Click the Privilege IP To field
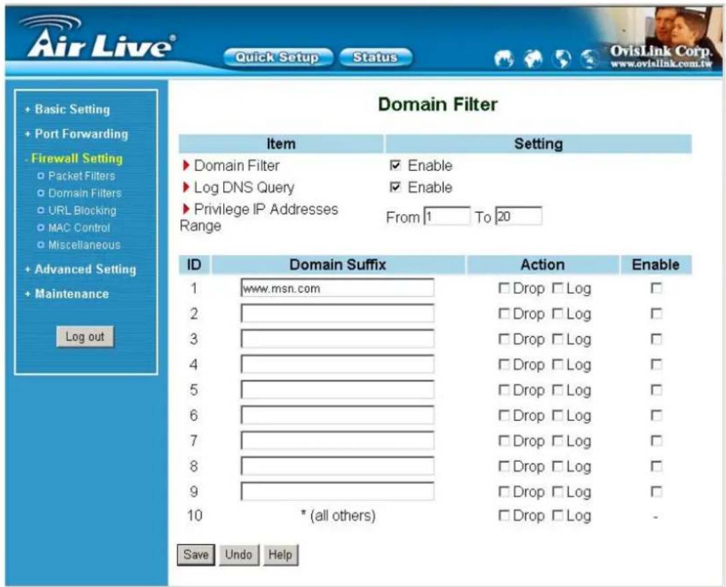 coord(519,217)
